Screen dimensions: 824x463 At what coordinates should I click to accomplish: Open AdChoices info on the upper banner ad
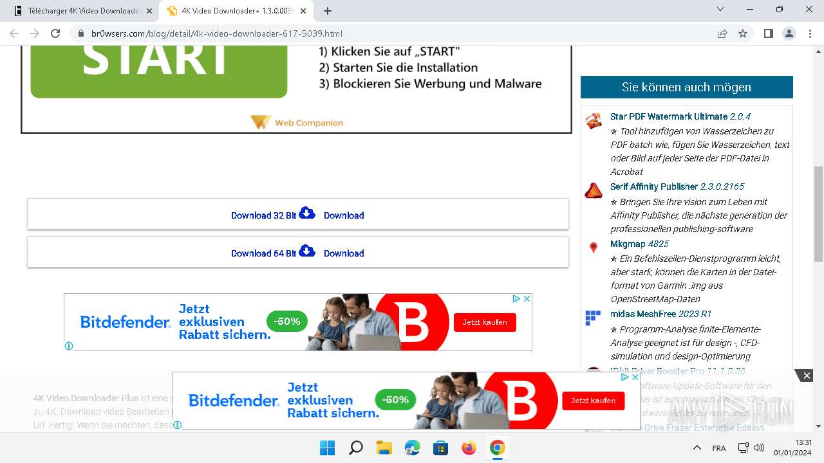(x=516, y=299)
